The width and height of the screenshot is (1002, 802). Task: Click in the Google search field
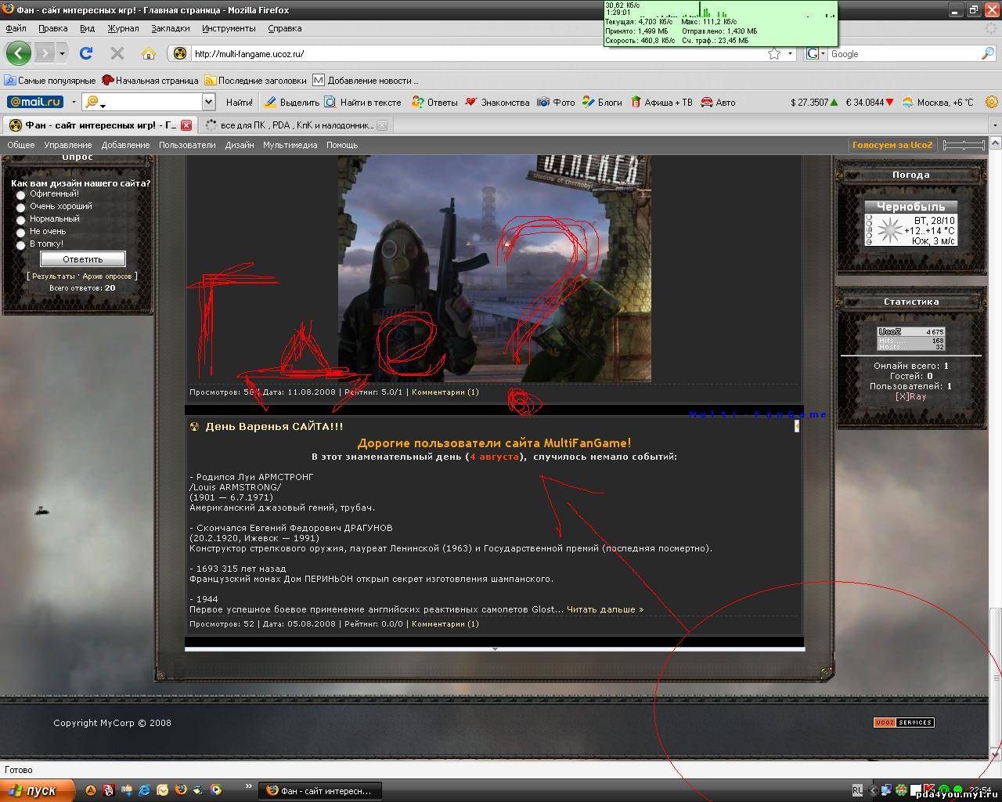coord(904,54)
